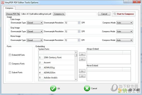Click the Cancel label at bottom

(x=94, y=88)
